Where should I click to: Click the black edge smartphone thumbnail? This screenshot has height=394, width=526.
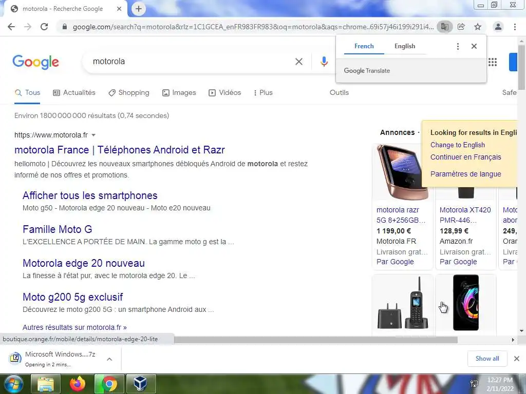[465, 303]
